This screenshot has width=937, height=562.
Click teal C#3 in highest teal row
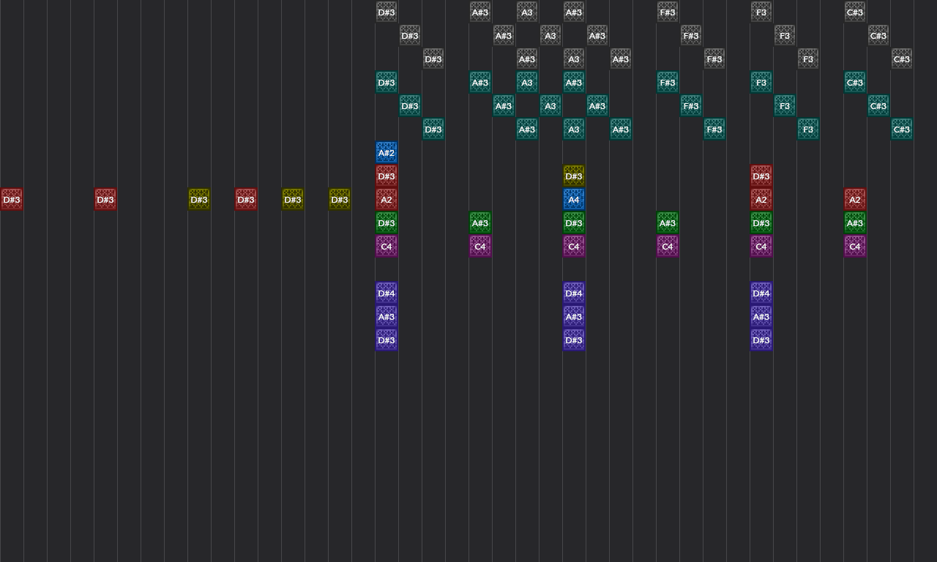point(855,82)
